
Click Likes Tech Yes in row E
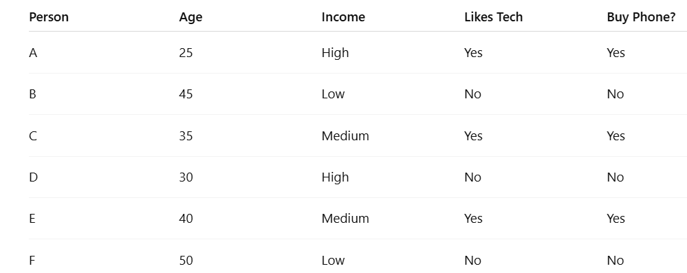click(x=473, y=218)
